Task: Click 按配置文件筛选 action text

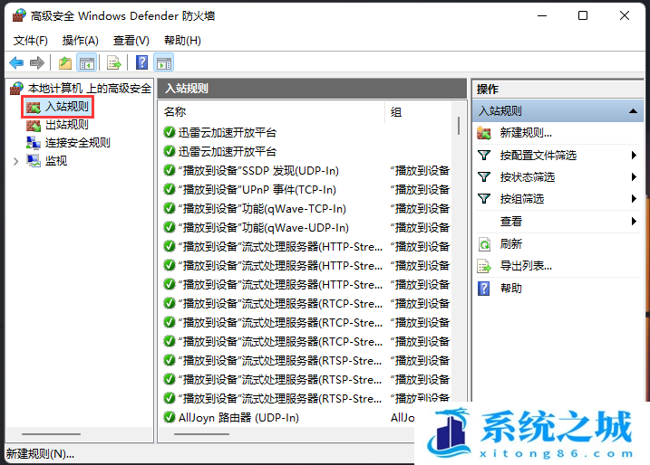Action: [538, 156]
